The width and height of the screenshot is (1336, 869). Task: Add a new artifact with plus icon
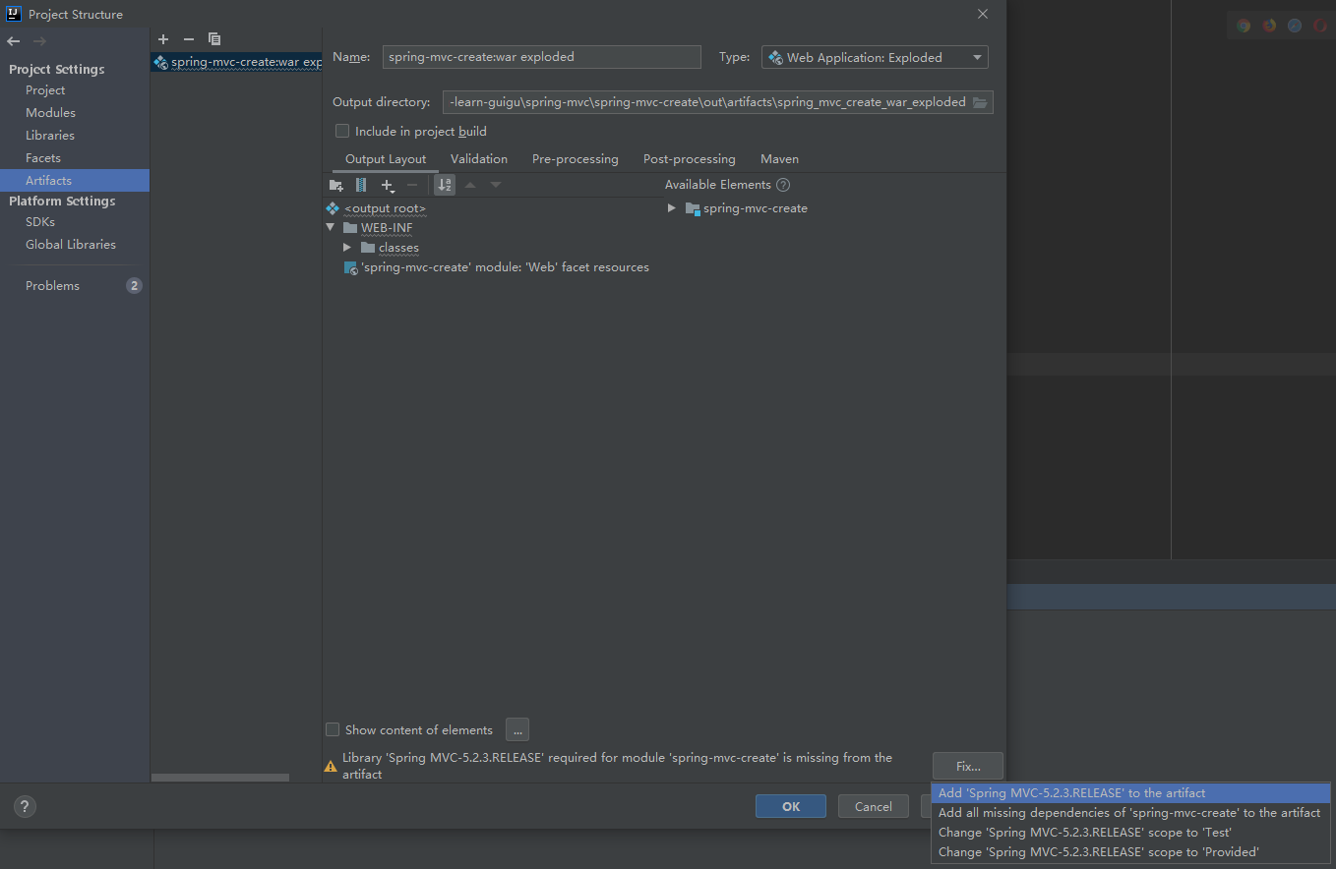point(163,39)
